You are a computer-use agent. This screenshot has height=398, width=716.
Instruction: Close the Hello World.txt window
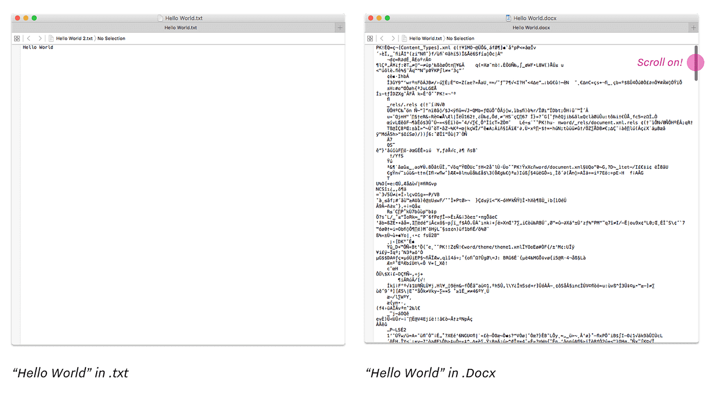click(17, 18)
